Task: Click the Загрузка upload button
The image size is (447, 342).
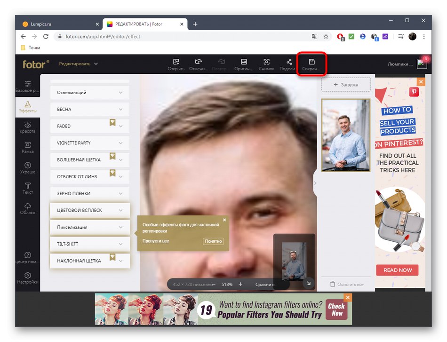Action: tap(346, 85)
